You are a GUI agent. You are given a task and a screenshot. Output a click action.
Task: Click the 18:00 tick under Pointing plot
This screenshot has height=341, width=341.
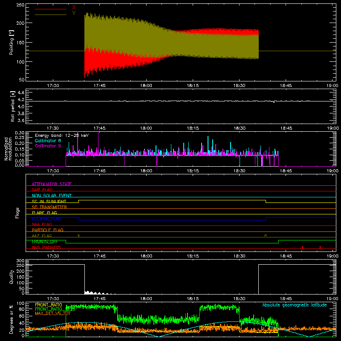tap(146, 86)
